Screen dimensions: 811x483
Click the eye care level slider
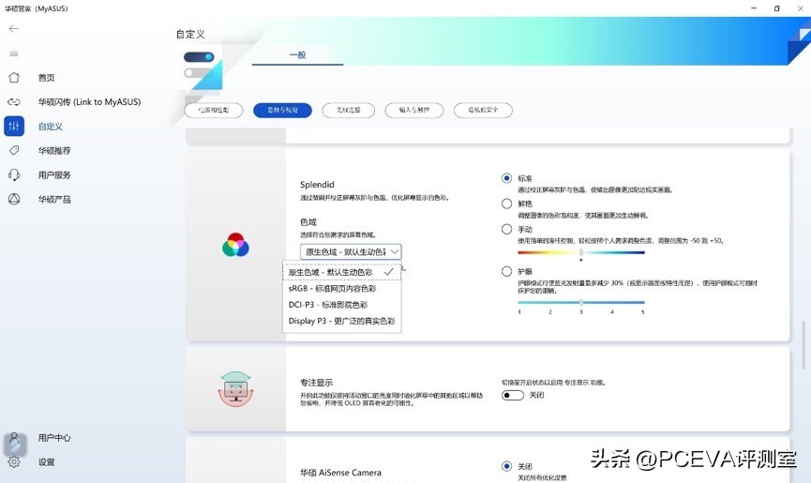(x=581, y=302)
